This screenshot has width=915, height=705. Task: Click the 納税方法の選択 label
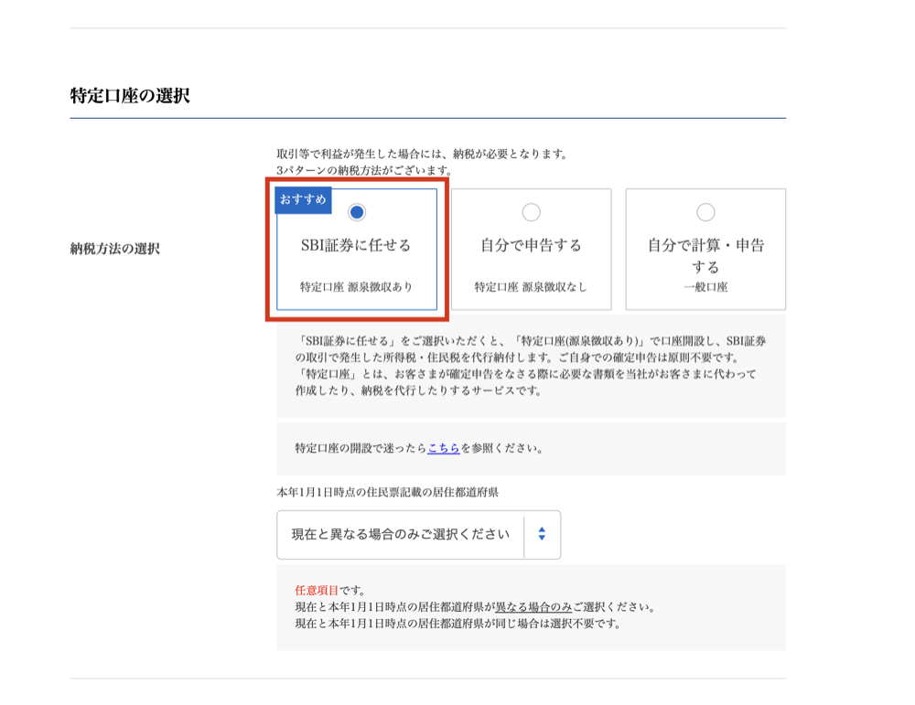115,249
